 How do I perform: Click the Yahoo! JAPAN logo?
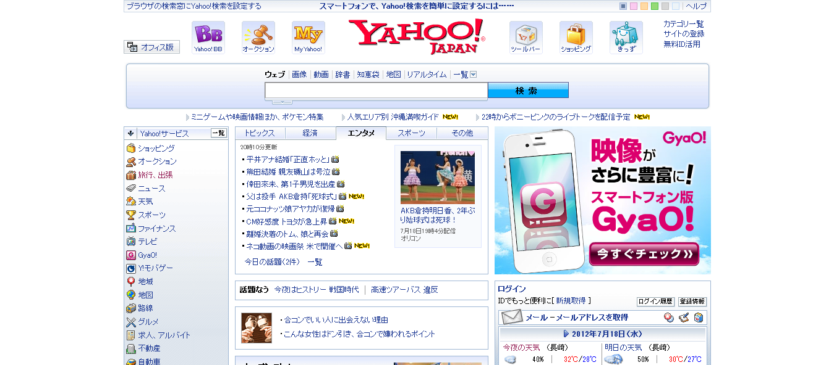point(417,36)
